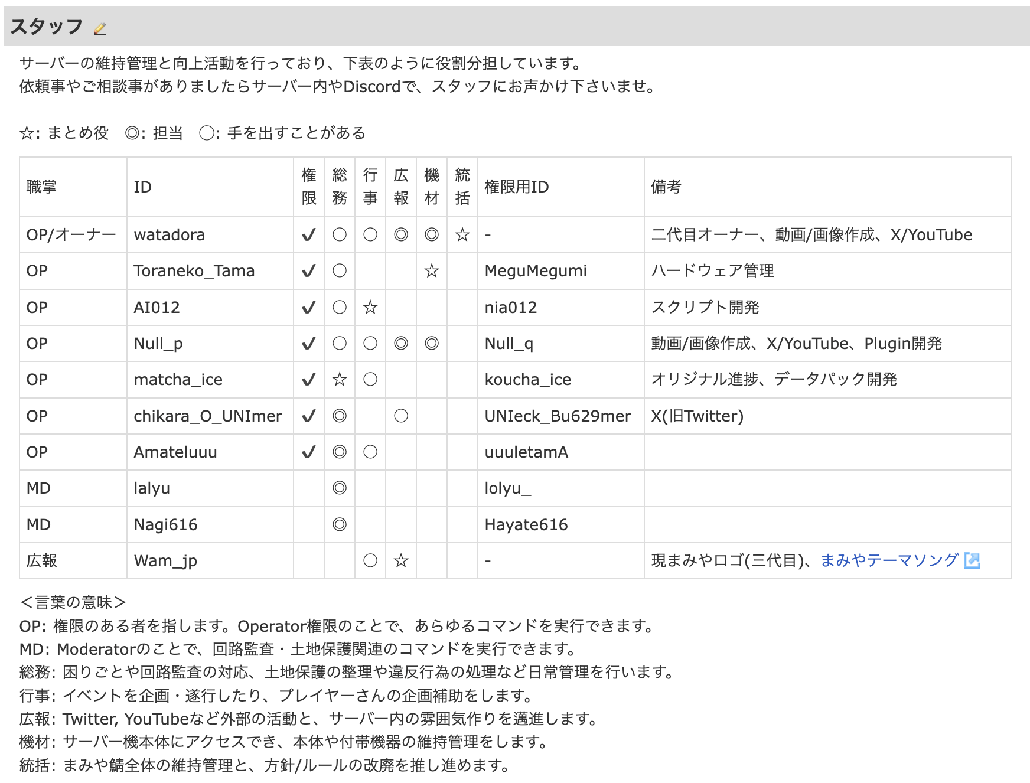
Task: Click the edit pencil beside スタッフ heading
Action: click(x=100, y=28)
